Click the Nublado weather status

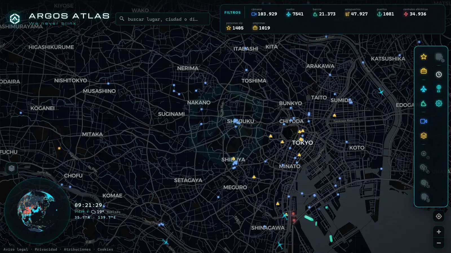tap(113, 212)
